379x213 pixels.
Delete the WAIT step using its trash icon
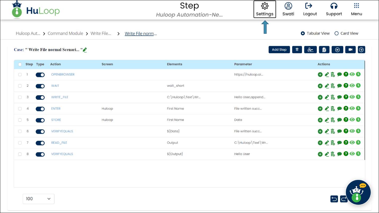pos(333,86)
